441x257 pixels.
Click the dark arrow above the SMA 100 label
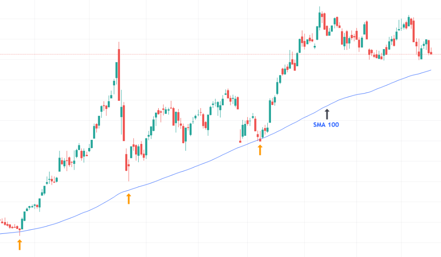[326, 114]
